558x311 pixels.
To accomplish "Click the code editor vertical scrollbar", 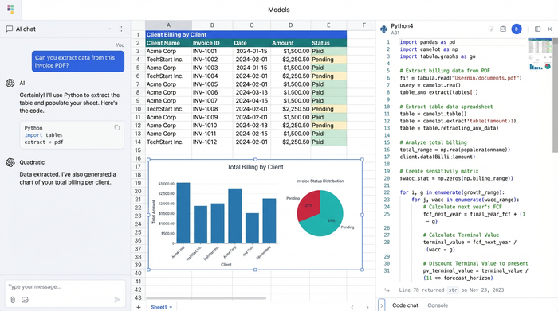I will 555,96.
